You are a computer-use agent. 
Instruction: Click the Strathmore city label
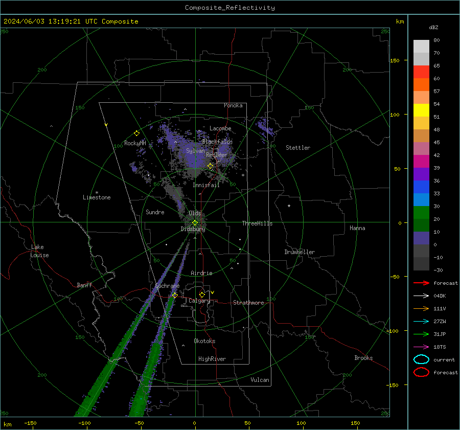pos(248,303)
